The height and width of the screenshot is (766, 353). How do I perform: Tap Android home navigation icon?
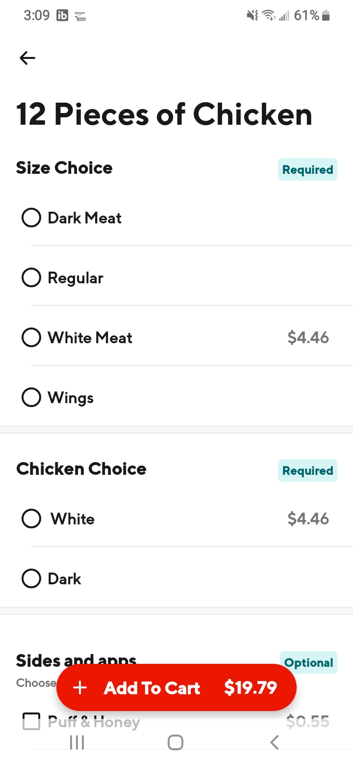point(176,742)
